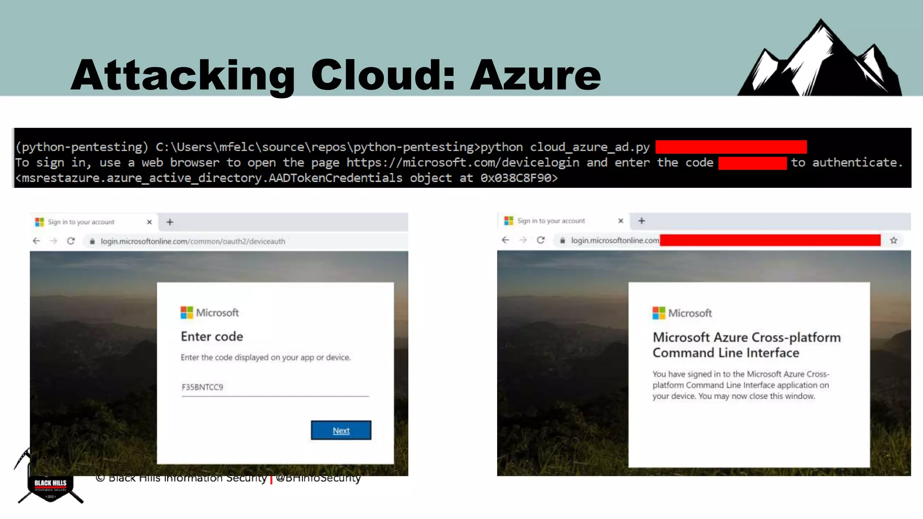Click back arrow in right browser window
923x519 pixels.
click(x=506, y=240)
